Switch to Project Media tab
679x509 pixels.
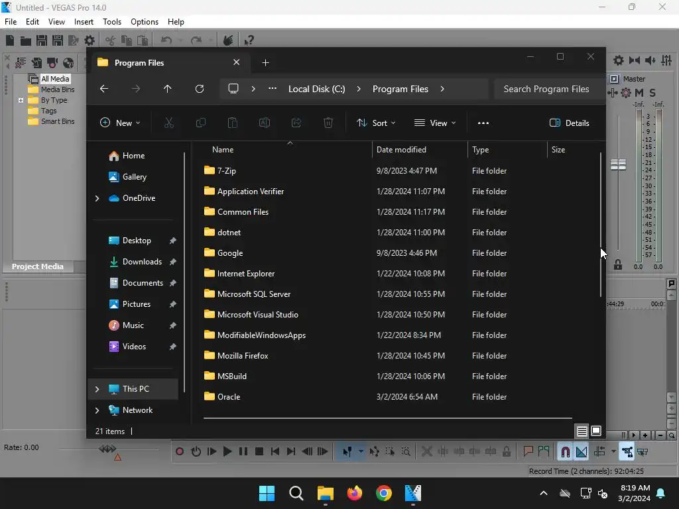tap(38, 266)
